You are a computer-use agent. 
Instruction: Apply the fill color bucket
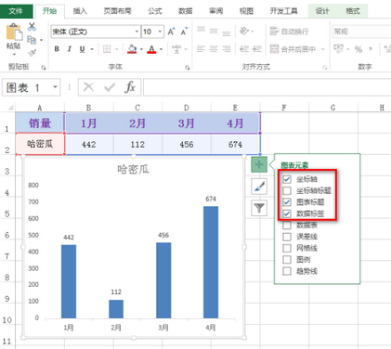(132, 49)
